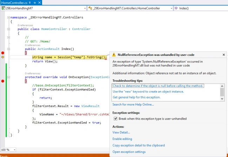Image resolution: width=228 pixels, height=157 pixels.
Task: Collapse the namespace _29ErrorHandlingM7.Controllers block
Action: pyautogui.click(x=8, y=17)
